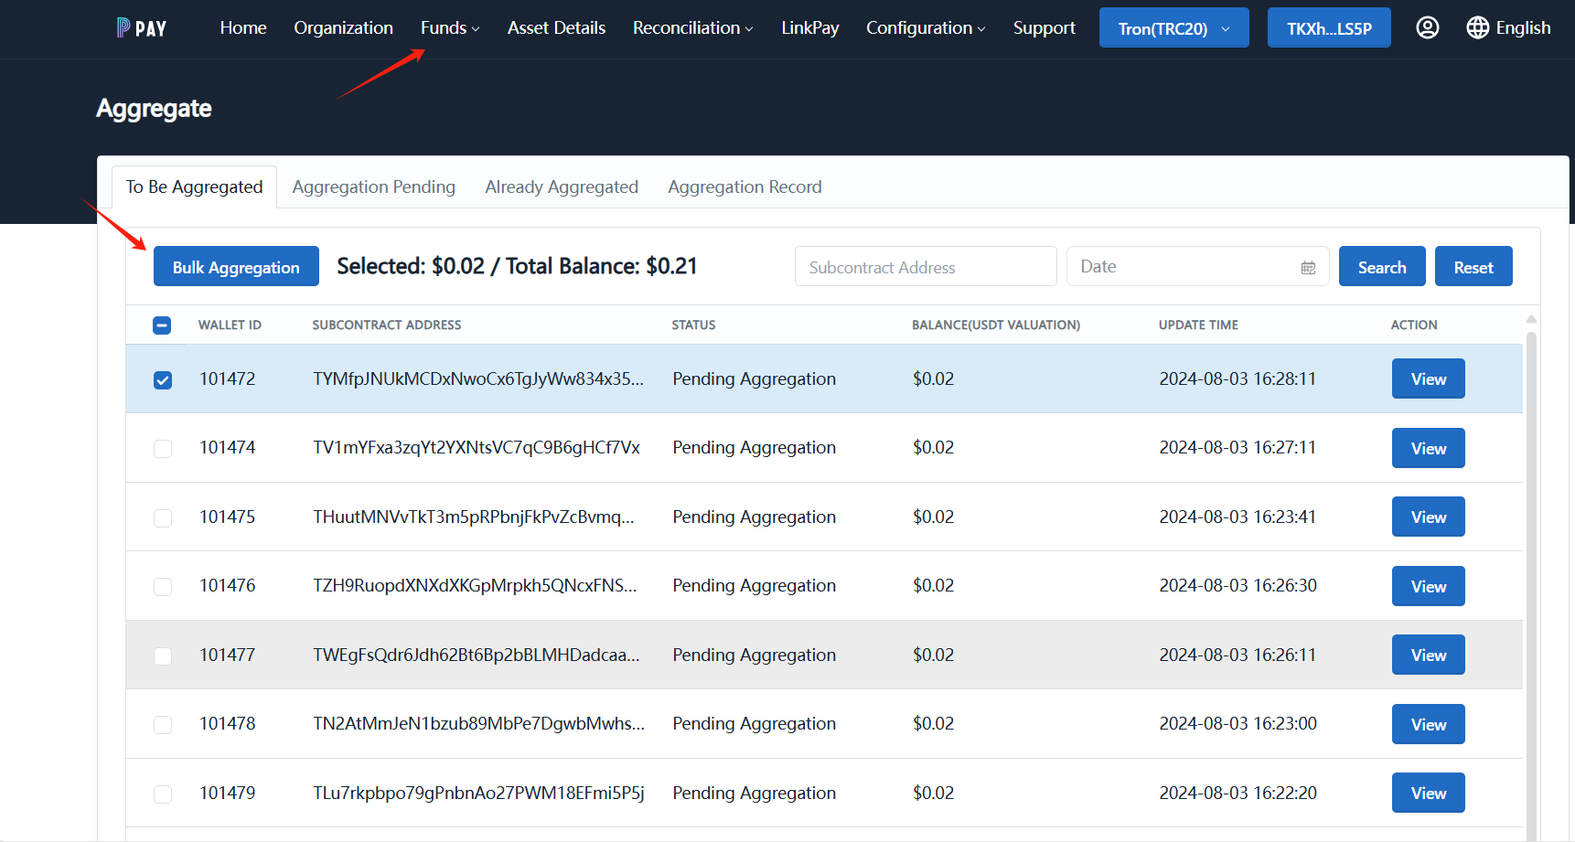Open the LinkPay page
1575x842 pixels.
point(810,27)
